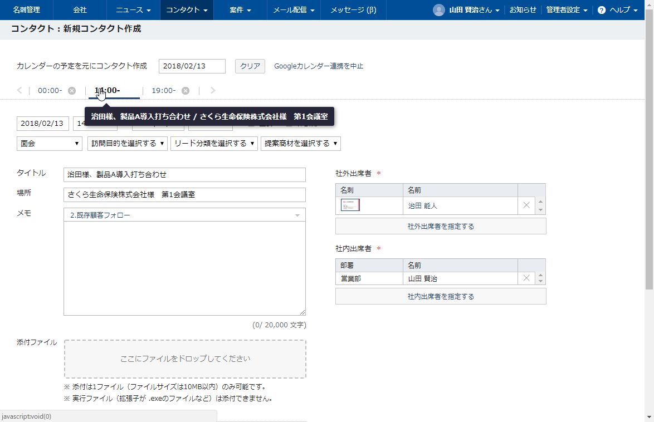Open 山田 賢治さん user menu
This screenshot has height=422, width=654.
pyautogui.click(x=474, y=10)
